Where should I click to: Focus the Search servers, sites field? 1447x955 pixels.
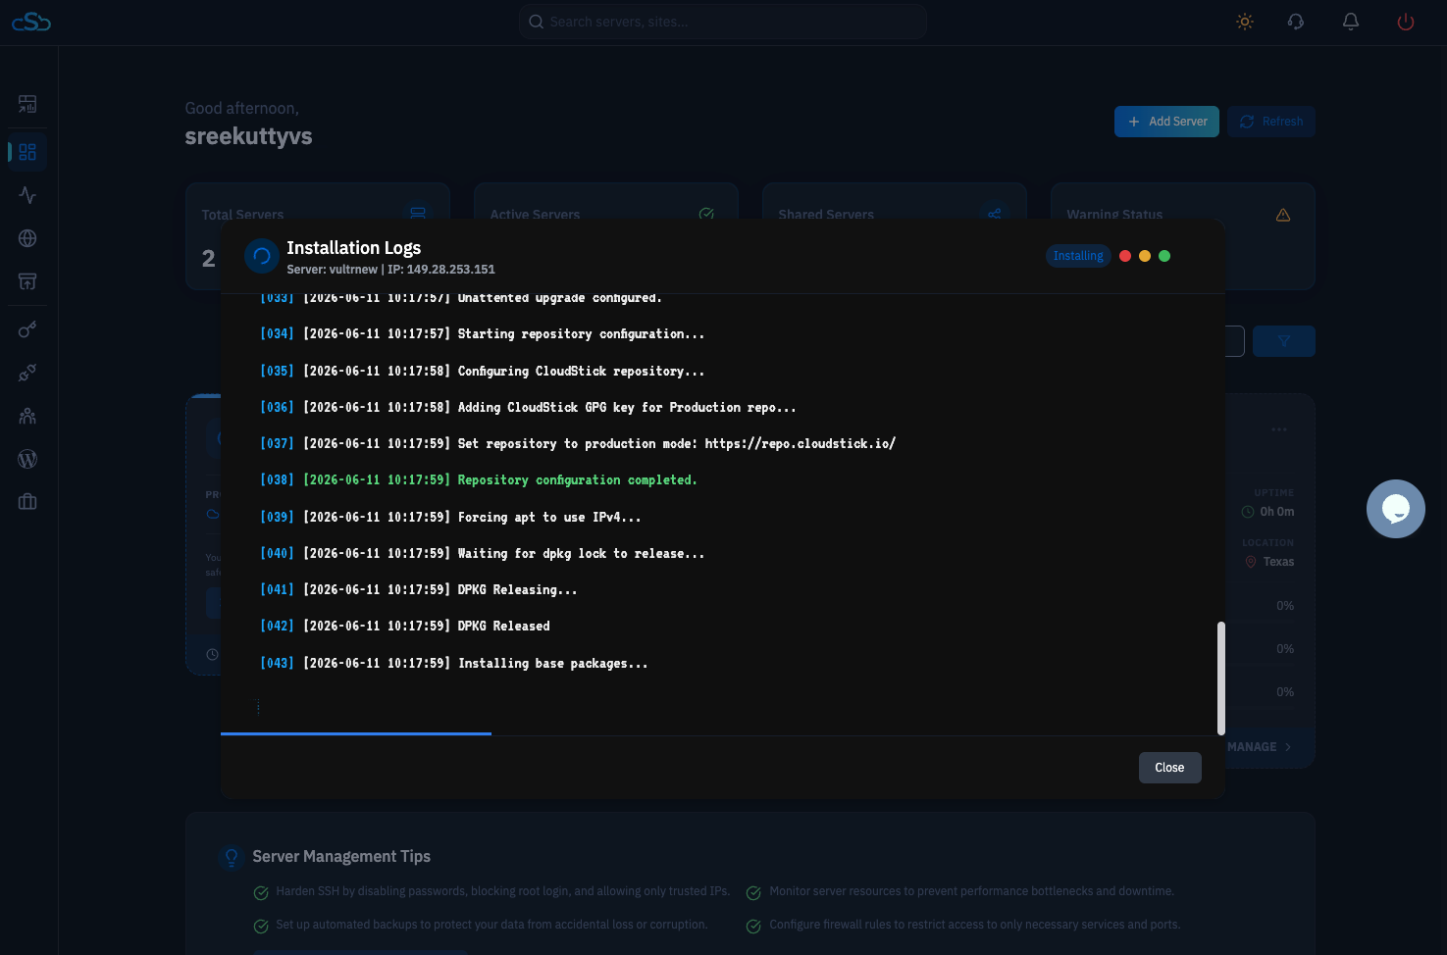click(x=723, y=22)
